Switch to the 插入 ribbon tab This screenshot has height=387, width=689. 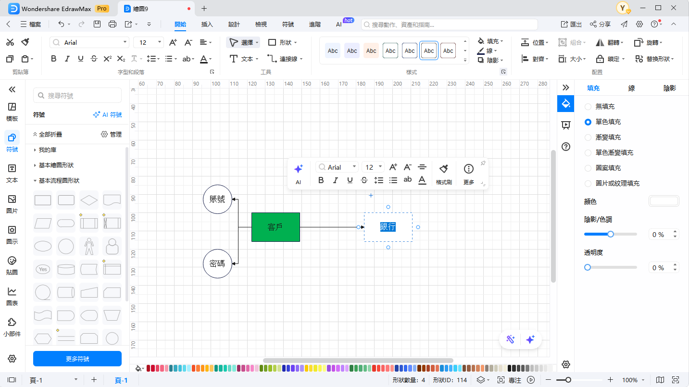click(x=207, y=24)
